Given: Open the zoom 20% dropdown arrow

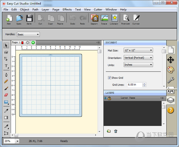Looking at the screenshot, I should (x=17, y=141).
